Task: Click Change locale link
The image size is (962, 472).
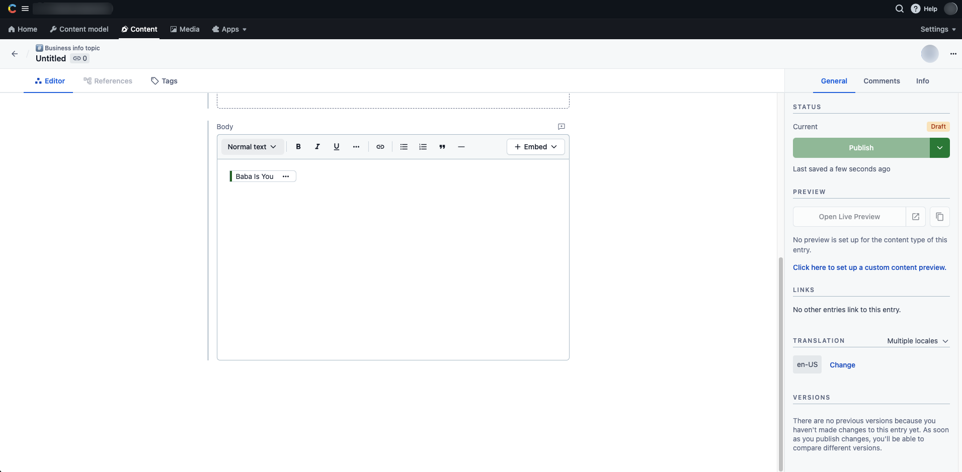Action: [x=842, y=365]
